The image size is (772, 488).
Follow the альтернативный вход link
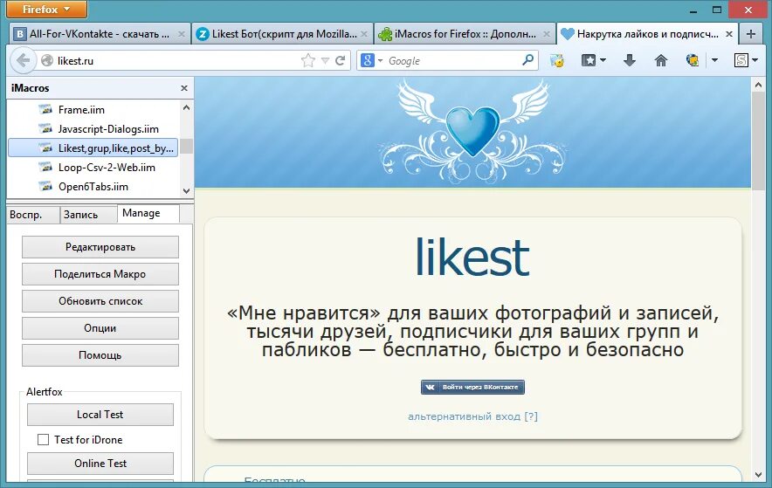[x=472, y=416]
